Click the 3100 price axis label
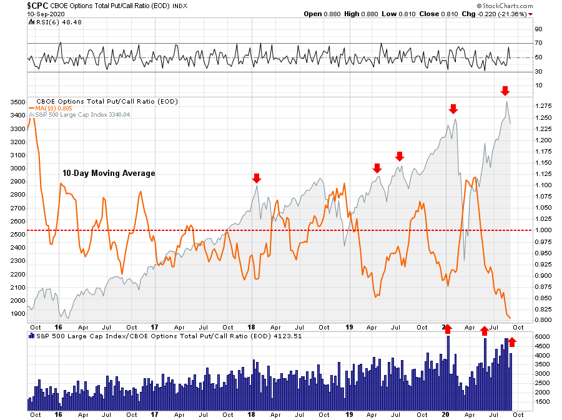The height and width of the screenshot is (420, 562). coord(18,155)
